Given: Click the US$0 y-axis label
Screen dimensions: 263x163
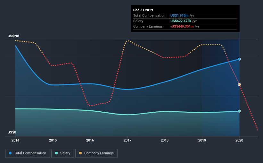Looking at the screenshot, I should tap(12, 132).
